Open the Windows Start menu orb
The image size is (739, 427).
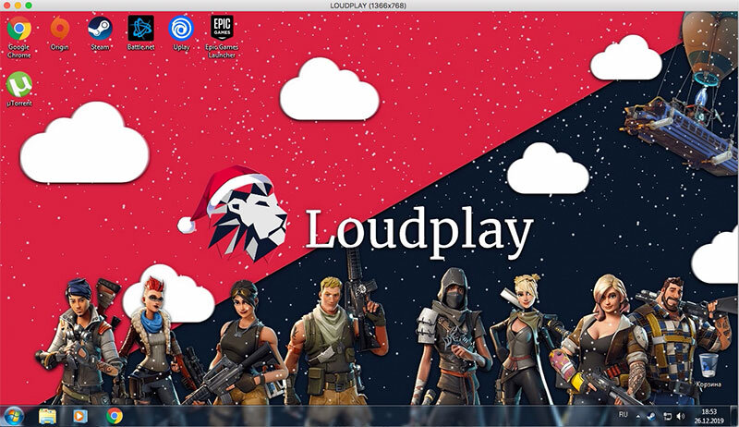pyautogui.click(x=13, y=417)
